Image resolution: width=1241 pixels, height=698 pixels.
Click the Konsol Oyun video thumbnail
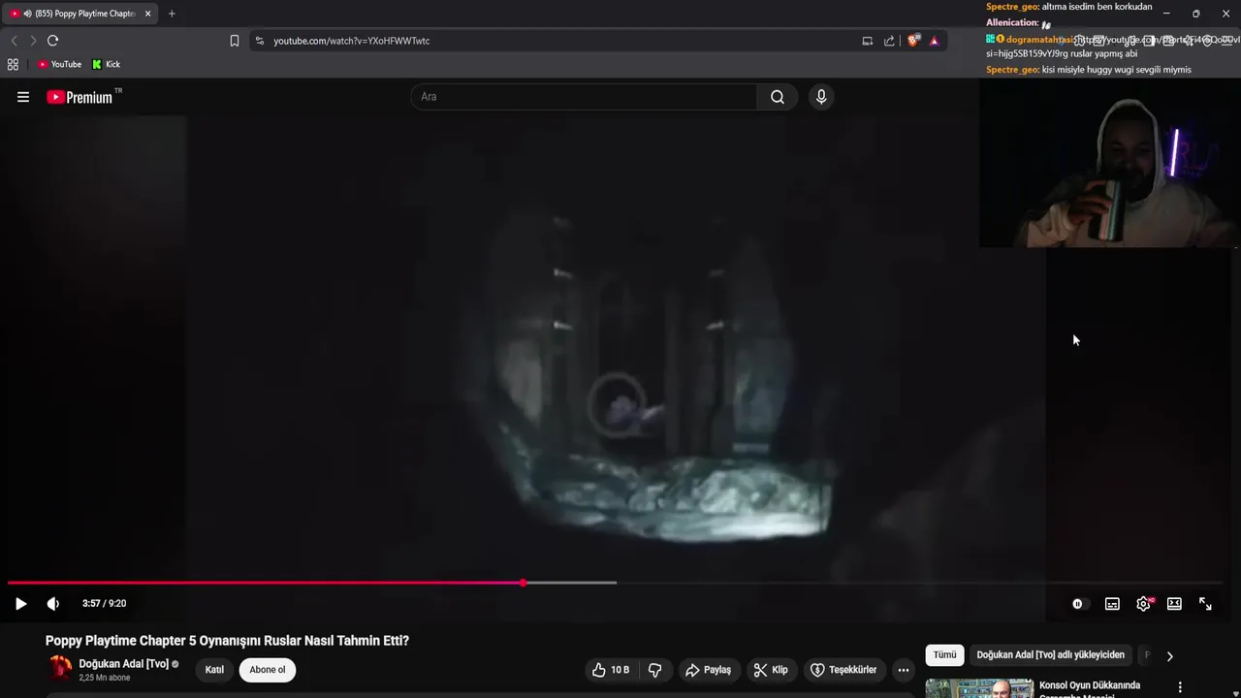[979, 688]
